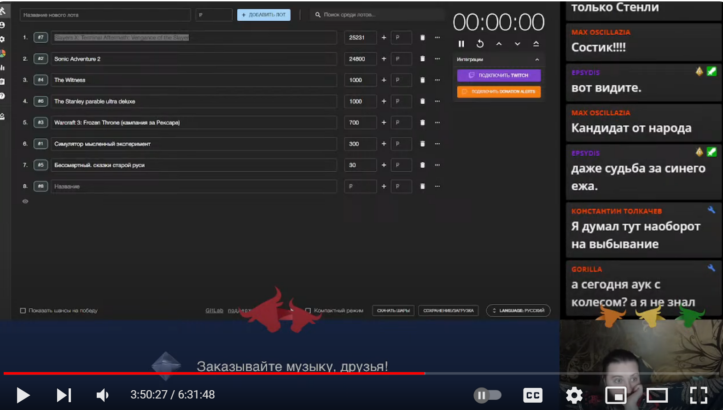Open more options for Бессмертный lot

[437, 165]
